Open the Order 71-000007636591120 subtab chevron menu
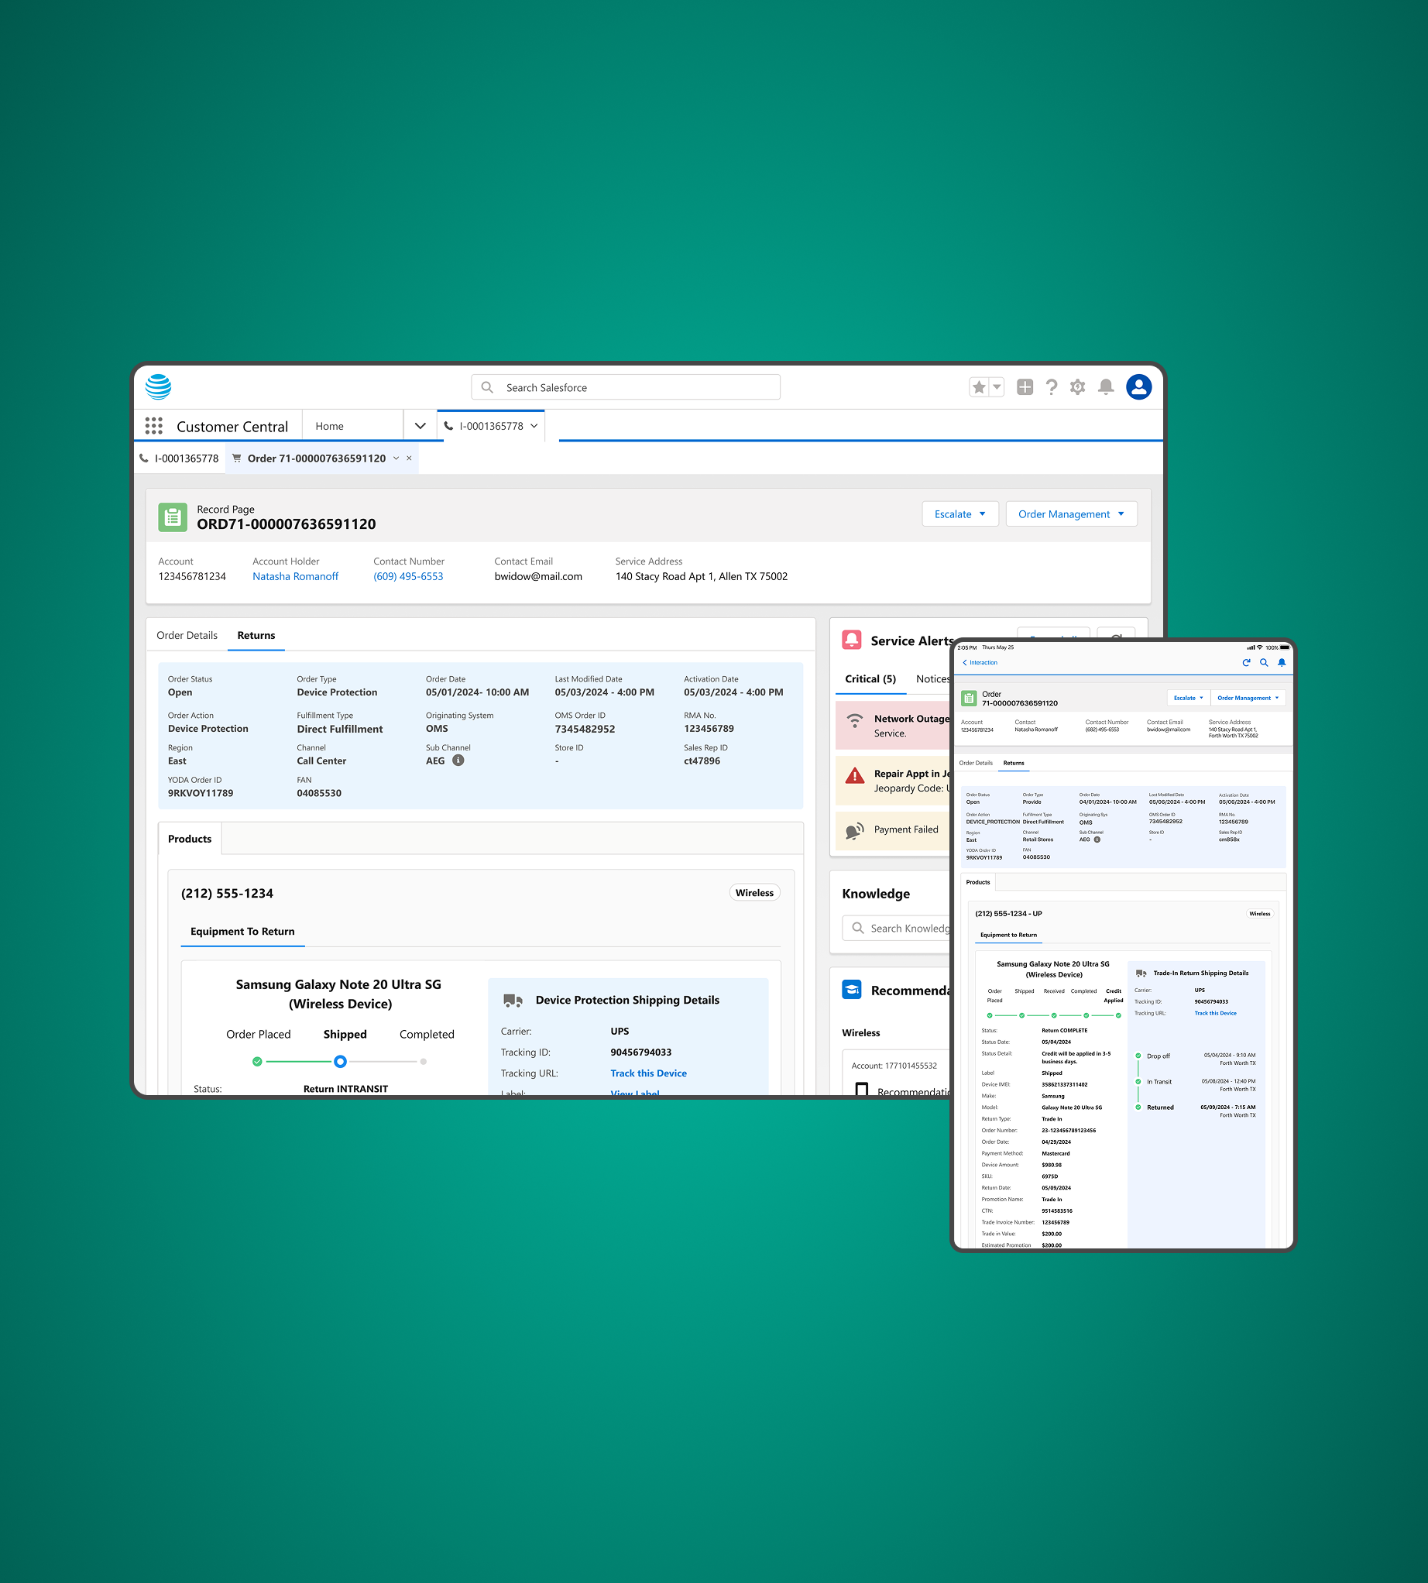Image resolution: width=1428 pixels, height=1583 pixels. click(x=396, y=458)
